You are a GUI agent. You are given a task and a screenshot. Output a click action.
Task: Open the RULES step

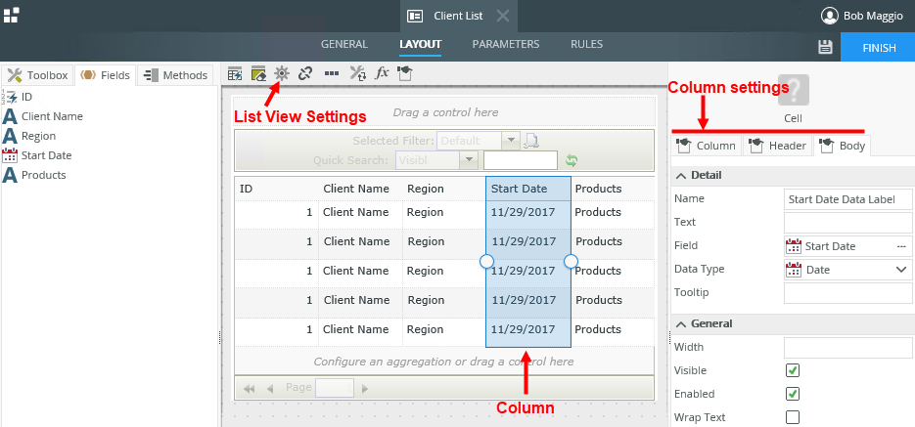coord(586,44)
